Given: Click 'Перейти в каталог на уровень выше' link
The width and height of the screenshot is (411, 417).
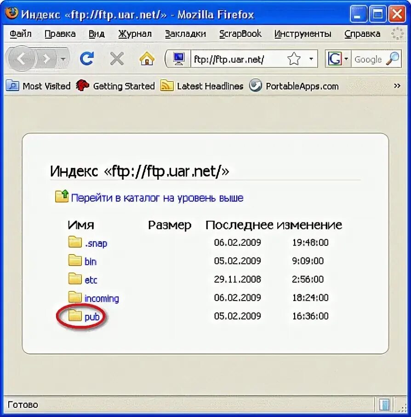Looking at the screenshot, I should (x=157, y=198).
